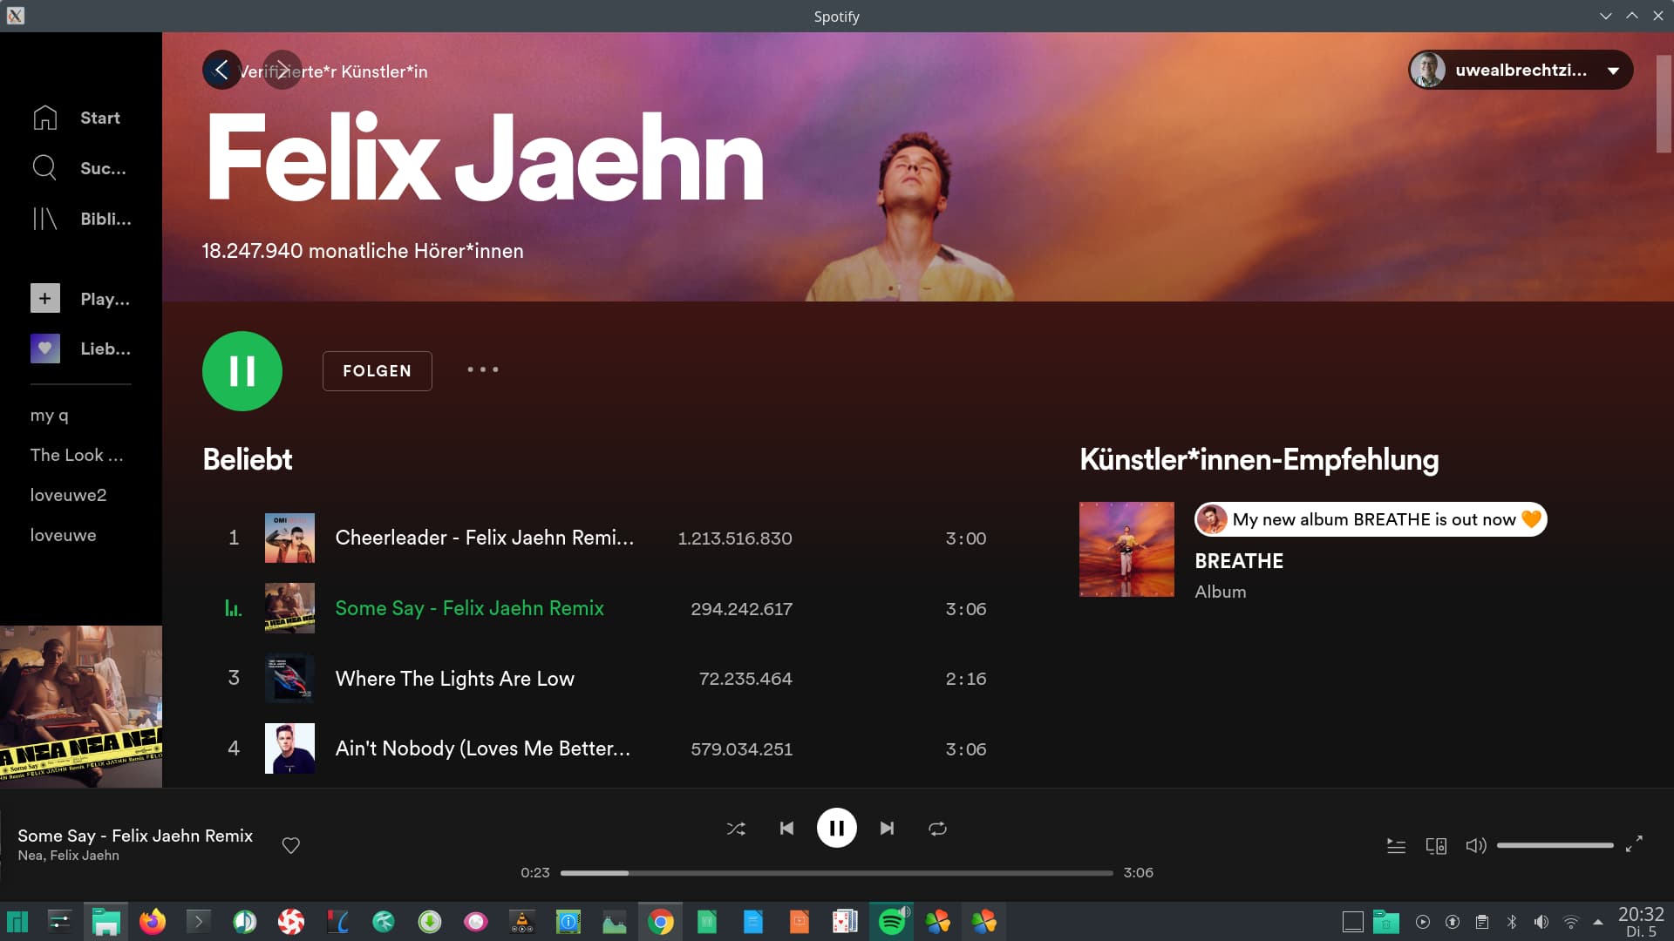Open the loveuwe2 playlist
The height and width of the screenshot is (941, 1674).
[68, 495]
